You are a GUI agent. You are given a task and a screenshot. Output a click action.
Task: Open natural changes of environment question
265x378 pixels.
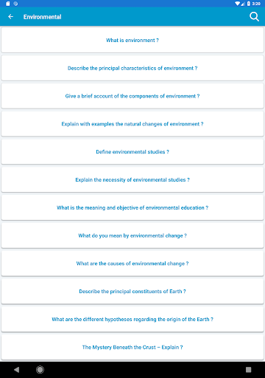(132, 124)
